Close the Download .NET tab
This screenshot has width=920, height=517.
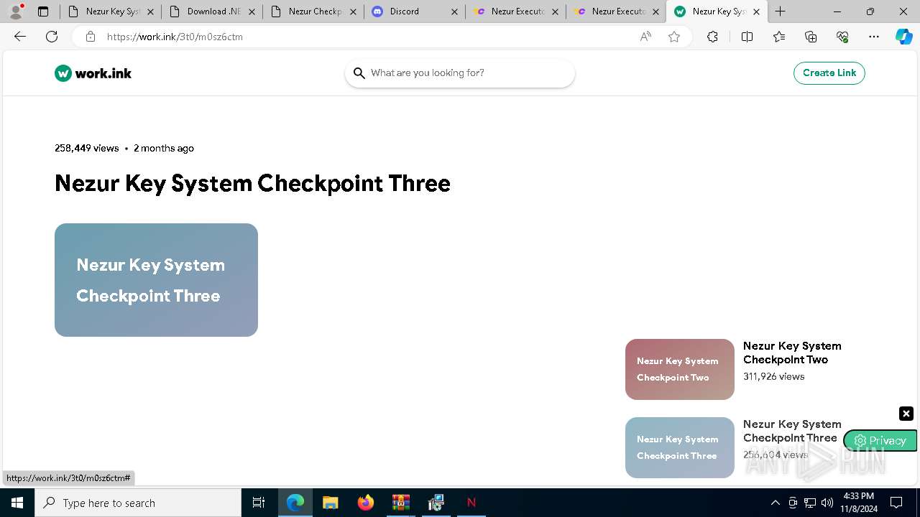coord(252,11)
